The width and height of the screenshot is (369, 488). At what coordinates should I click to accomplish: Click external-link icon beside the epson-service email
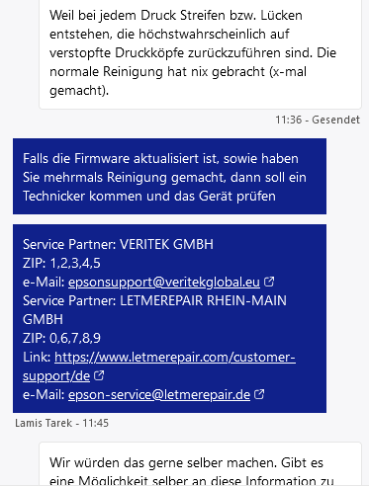point(259,394)
